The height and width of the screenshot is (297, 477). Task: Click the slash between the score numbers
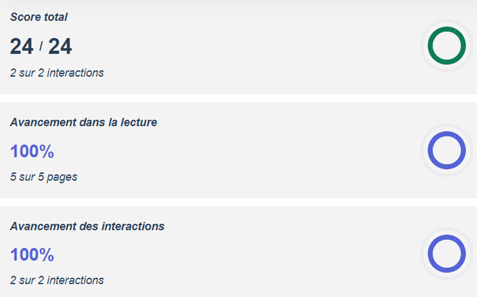(x=41, y=46)
